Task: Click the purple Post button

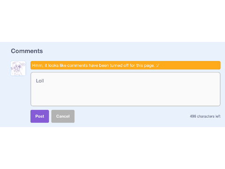Action: tap(40, 116)
